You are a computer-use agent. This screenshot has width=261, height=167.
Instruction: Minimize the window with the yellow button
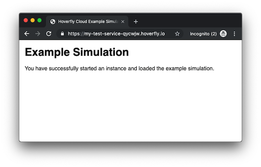(33, 20)
